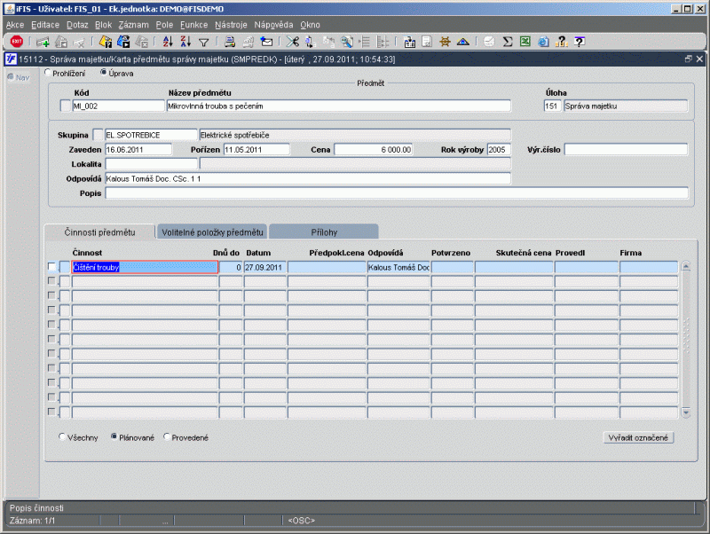Sort ascending with the A-Z icon
710x534 pixels.
(x=168, y=42)
